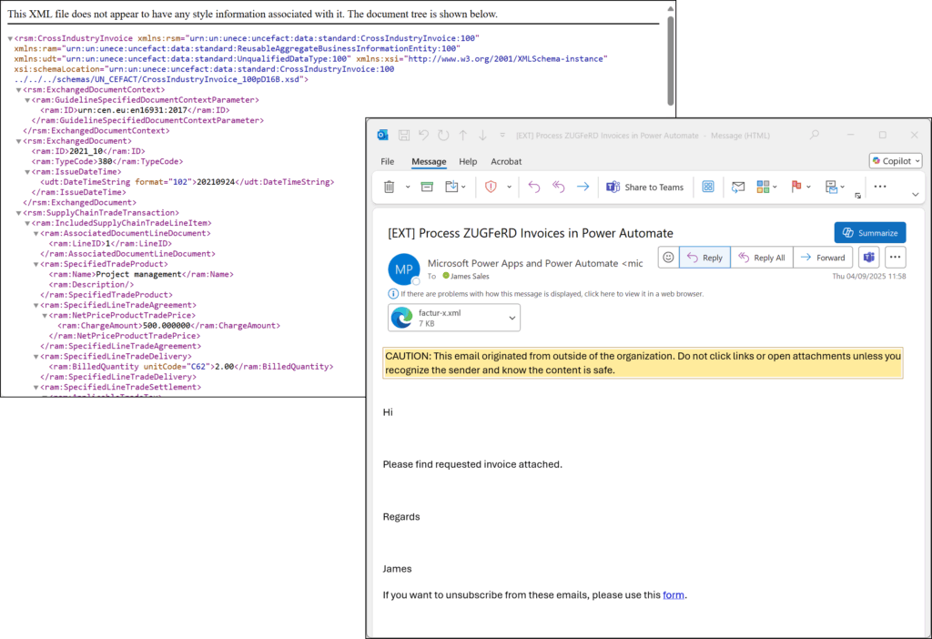Click the scroll up arrow in the XML viewer
The width and height of the screenshot is (932, 639).
tap(671, 8)
